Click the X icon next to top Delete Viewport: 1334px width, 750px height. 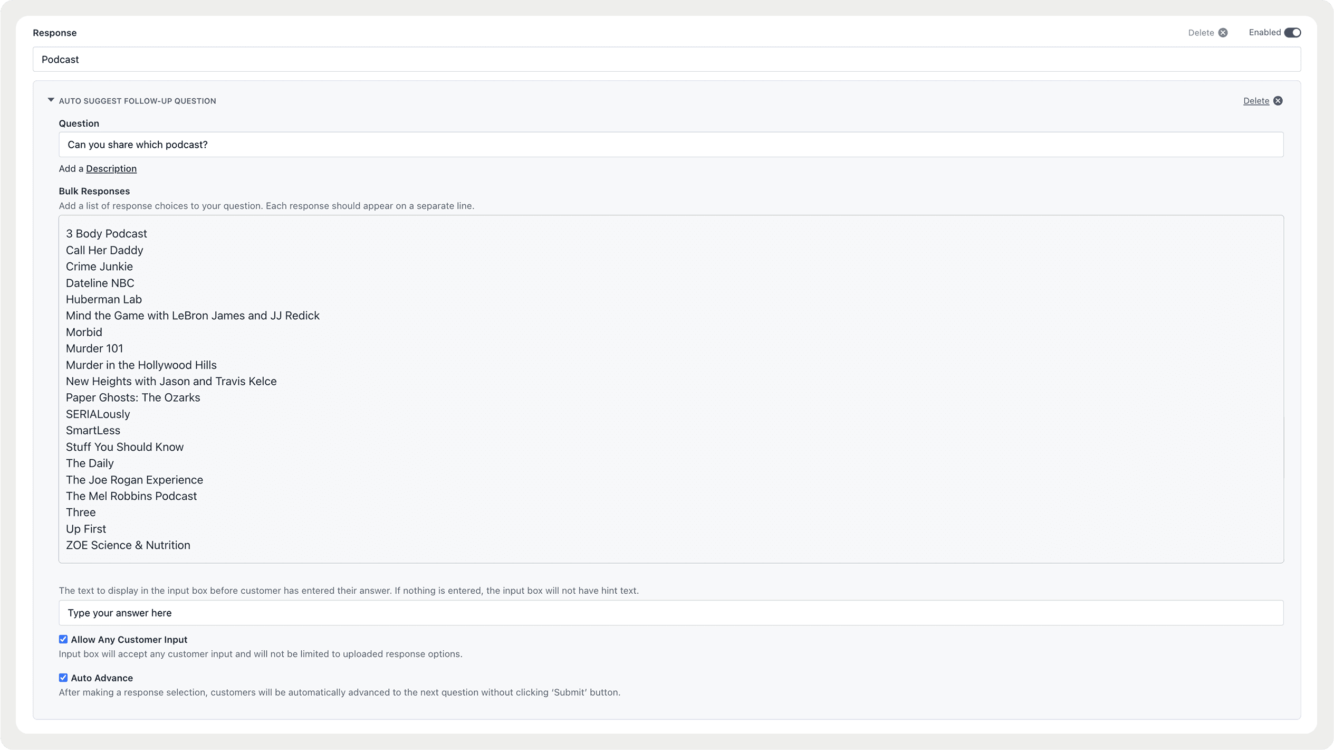[x=1223, y=33]
